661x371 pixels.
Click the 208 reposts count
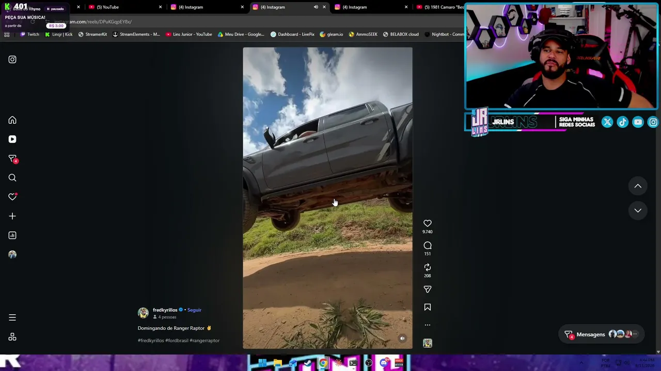pyautogui.click(x=428, y=276)
